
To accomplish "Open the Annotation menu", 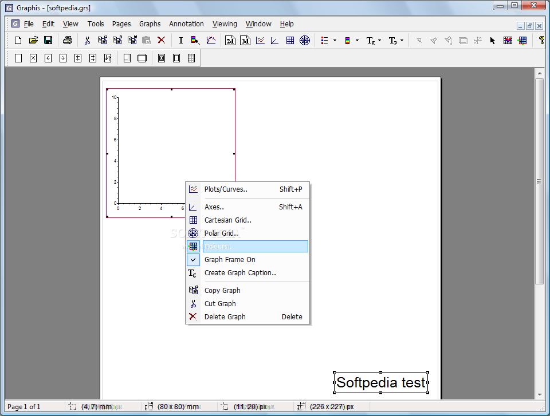I will point(186,24).
